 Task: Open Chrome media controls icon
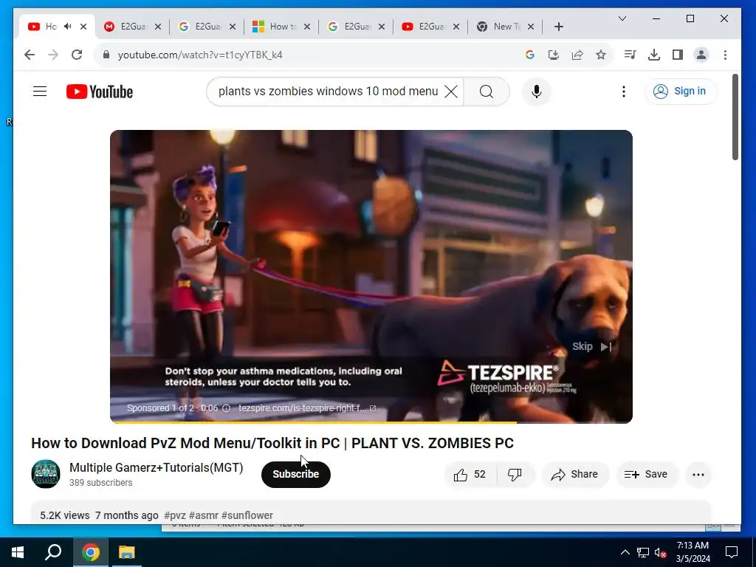pos(630,55)
